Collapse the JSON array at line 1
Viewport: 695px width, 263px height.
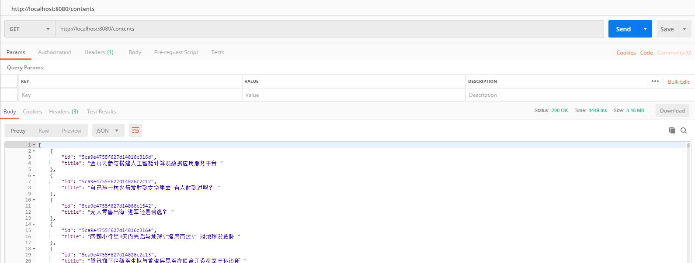point(34,145)
